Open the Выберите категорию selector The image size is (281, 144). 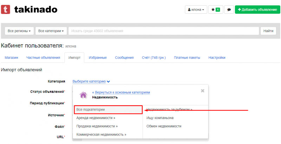91,81
